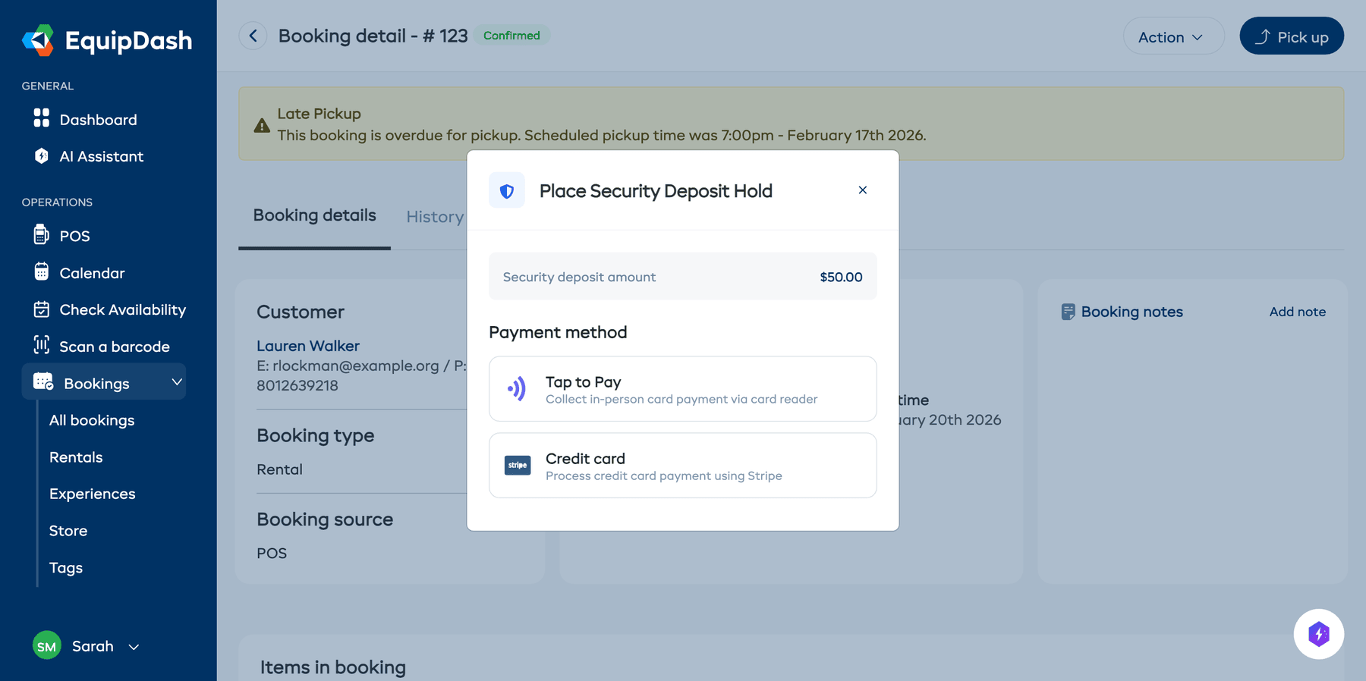Click the POS booking source value

pyautogui.click(x=272, y=554)
